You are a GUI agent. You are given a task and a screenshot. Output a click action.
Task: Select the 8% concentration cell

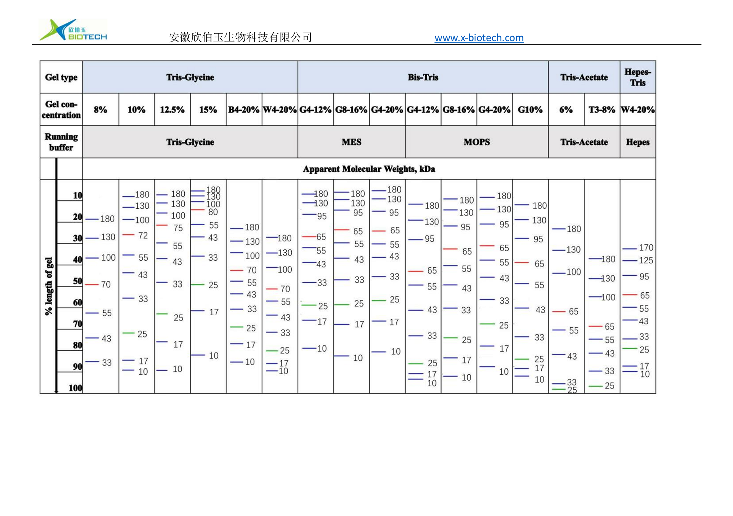(101, 109)
